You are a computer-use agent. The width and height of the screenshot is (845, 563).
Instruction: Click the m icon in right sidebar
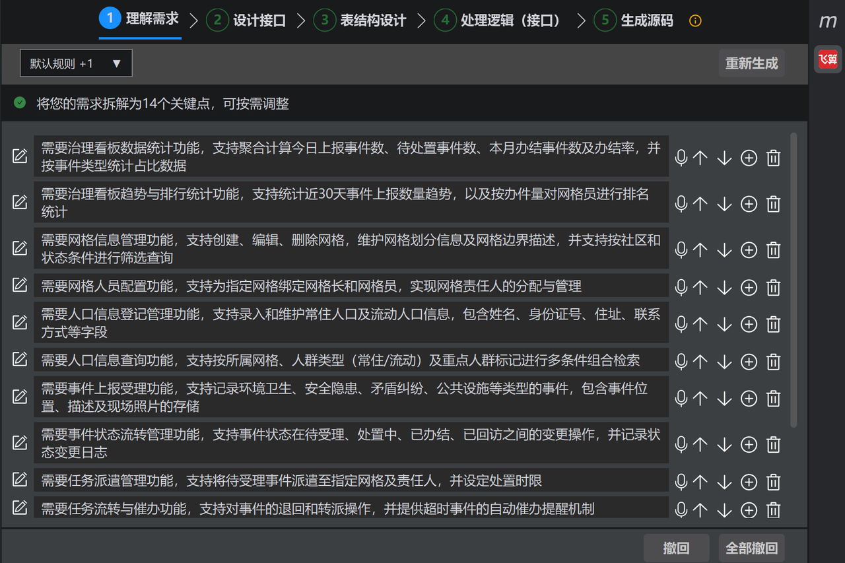[828, 21]
